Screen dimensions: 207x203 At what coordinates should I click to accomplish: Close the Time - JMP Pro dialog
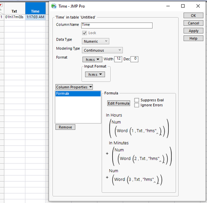198,6
